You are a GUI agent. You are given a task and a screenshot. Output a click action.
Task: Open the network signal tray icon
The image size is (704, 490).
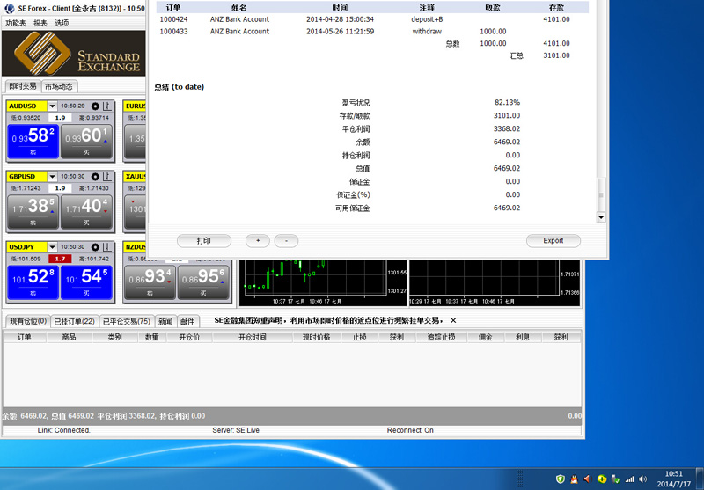coord(629,479)
